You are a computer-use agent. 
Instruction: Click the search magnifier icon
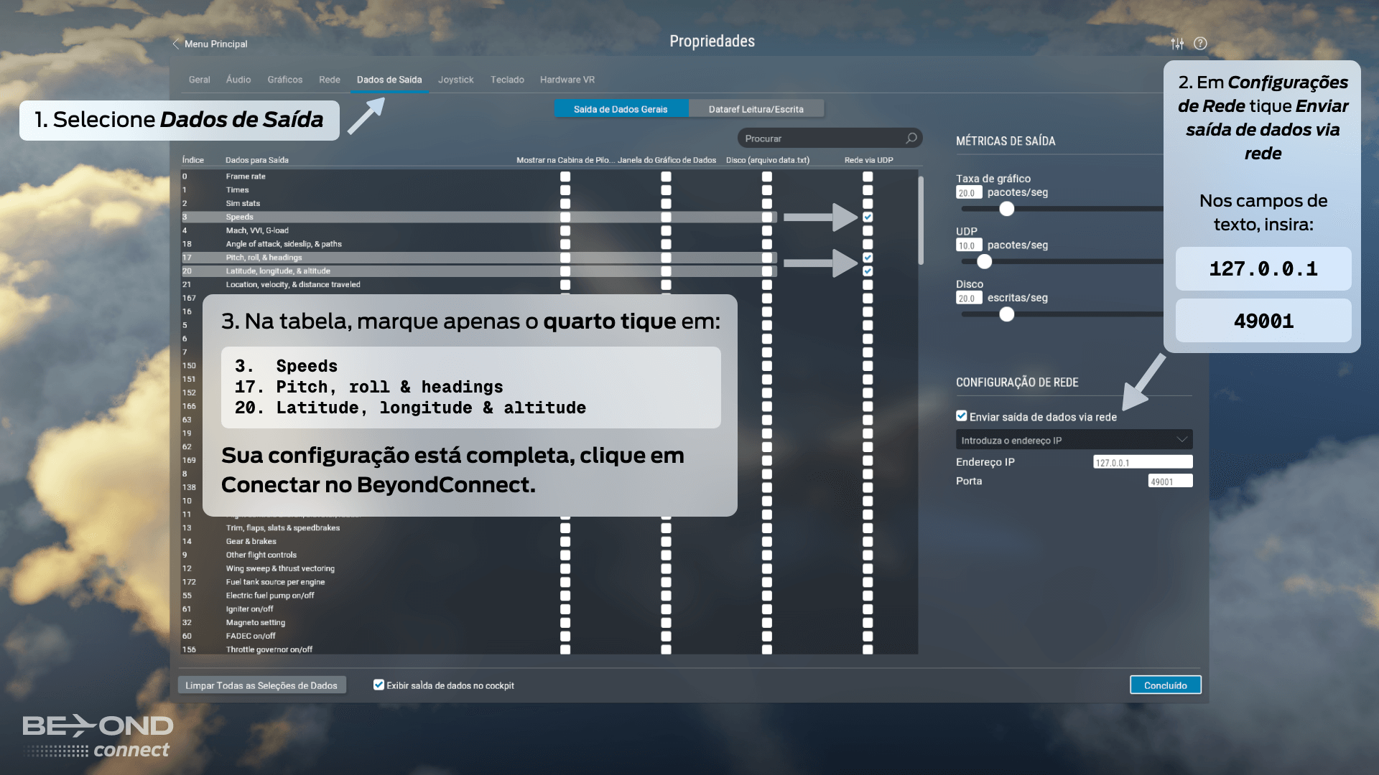911,138
